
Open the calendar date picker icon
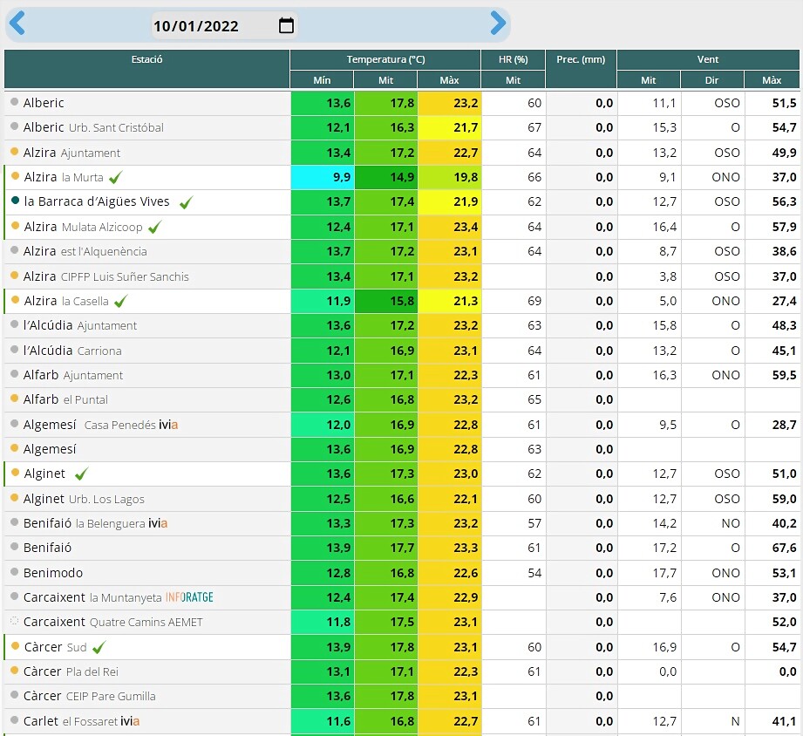[286, 25]
